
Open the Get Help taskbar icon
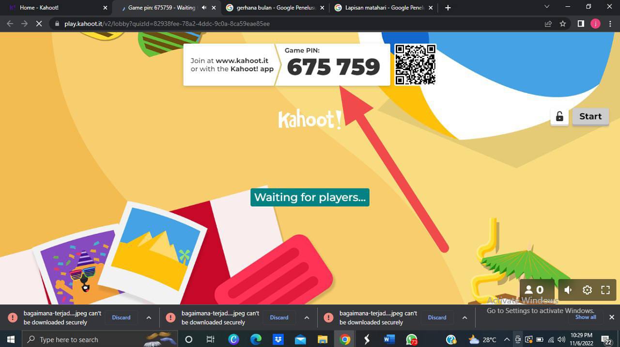(451, 339)
